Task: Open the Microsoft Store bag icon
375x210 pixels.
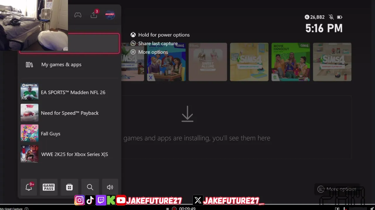Action: (x=69, y=187)
